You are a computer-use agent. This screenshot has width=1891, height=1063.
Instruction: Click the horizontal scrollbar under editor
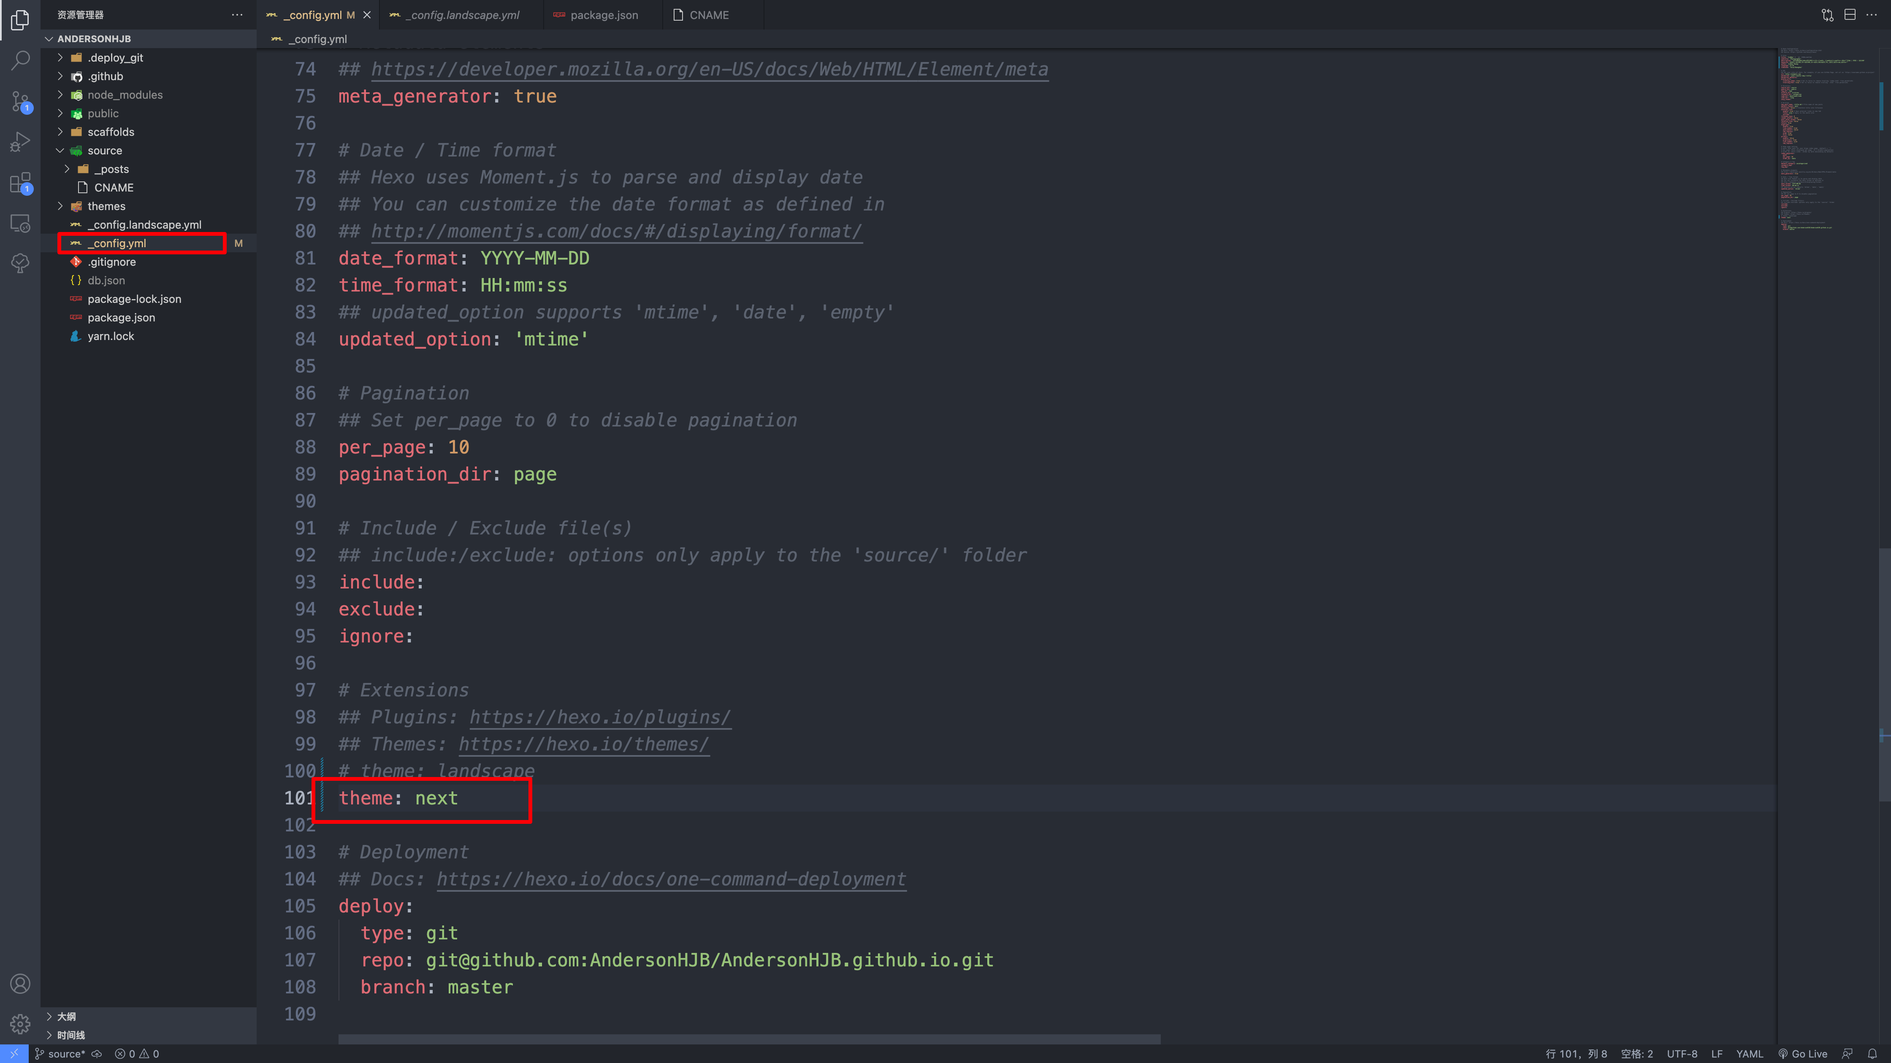(749, 1039)
